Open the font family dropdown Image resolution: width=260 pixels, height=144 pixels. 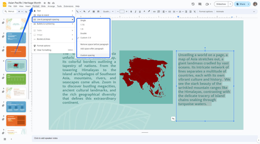coord(108,12)
